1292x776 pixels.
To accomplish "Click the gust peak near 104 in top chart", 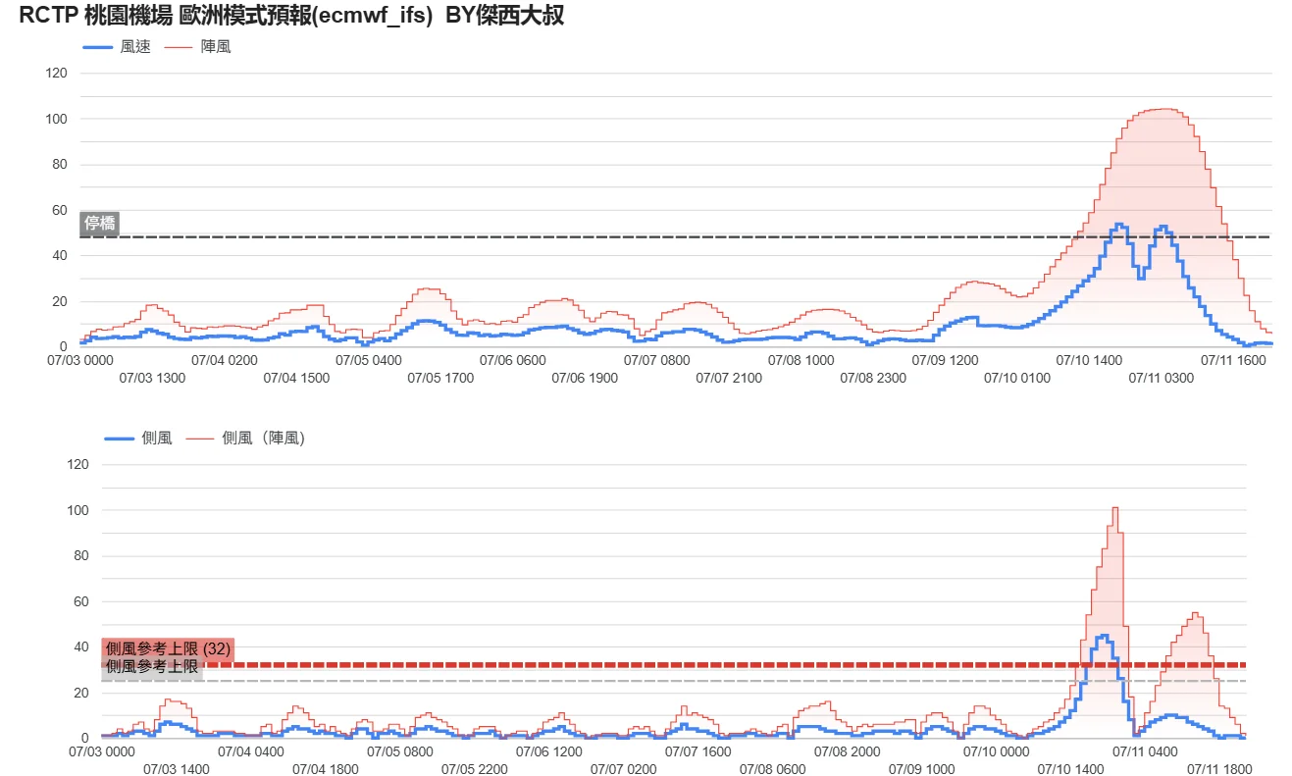I will click(x=1163, y=109).
